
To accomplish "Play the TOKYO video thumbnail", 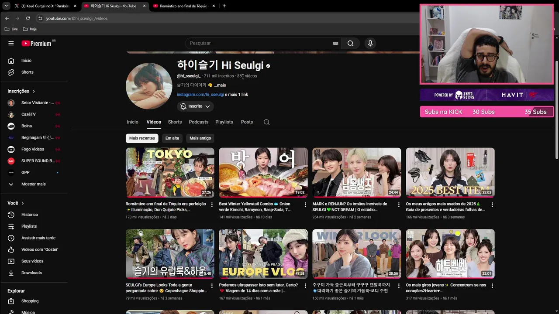I will (x=170, y=173).
